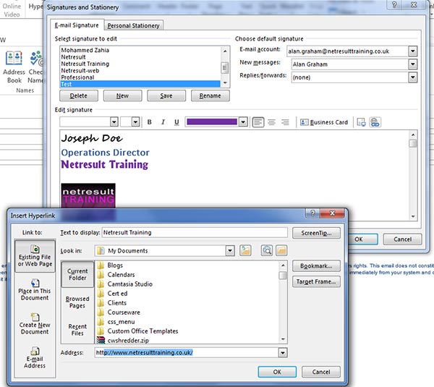
Task: Choose Place in This Document link type
Action: coord(35,290)
